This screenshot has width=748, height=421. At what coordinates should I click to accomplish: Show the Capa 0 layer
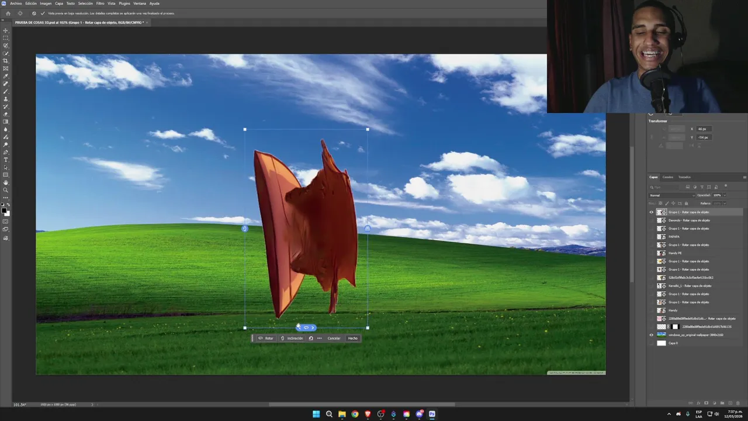(652, 343)
